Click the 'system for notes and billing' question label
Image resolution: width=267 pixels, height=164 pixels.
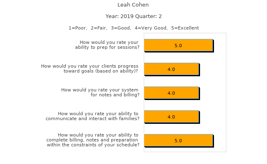100,92
